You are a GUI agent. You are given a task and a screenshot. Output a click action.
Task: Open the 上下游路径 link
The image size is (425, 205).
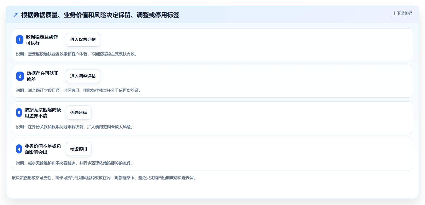[x=403, y=13]
